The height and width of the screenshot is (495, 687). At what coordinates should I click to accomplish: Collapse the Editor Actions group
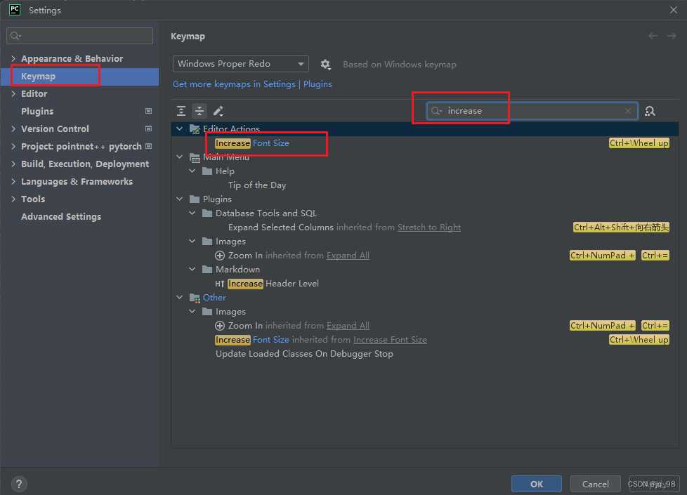(x=179, y=128)
